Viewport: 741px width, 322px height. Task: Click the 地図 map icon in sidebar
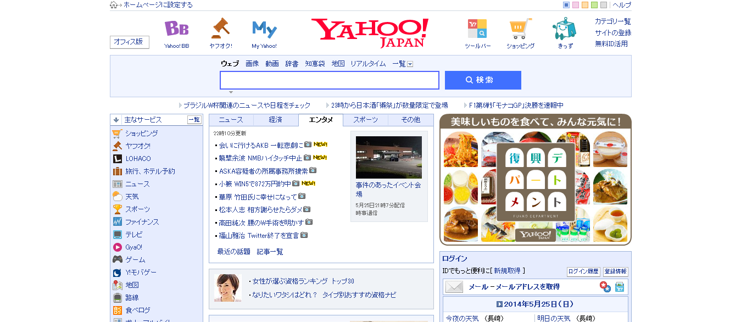click(117, 285)
